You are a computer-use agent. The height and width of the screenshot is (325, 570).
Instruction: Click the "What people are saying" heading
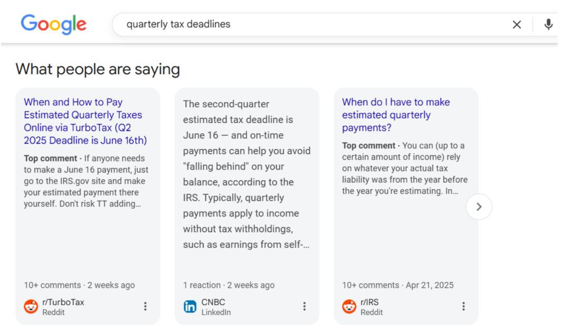[98, 70]
